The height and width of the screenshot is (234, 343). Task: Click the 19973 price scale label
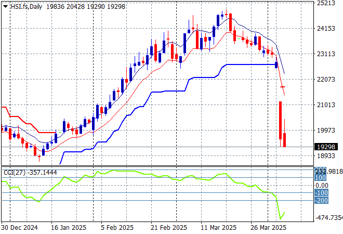tap(326, 130)
